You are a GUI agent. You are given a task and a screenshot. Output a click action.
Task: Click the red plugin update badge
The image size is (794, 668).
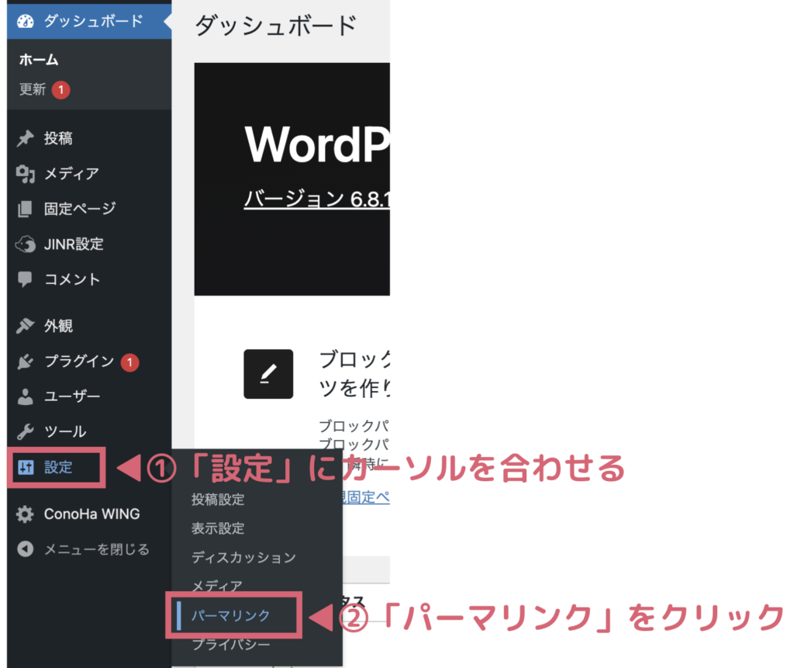129,362
